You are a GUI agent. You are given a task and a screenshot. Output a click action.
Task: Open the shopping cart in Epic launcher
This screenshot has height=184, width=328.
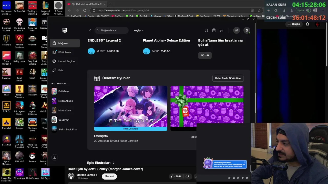coord(221,30)
